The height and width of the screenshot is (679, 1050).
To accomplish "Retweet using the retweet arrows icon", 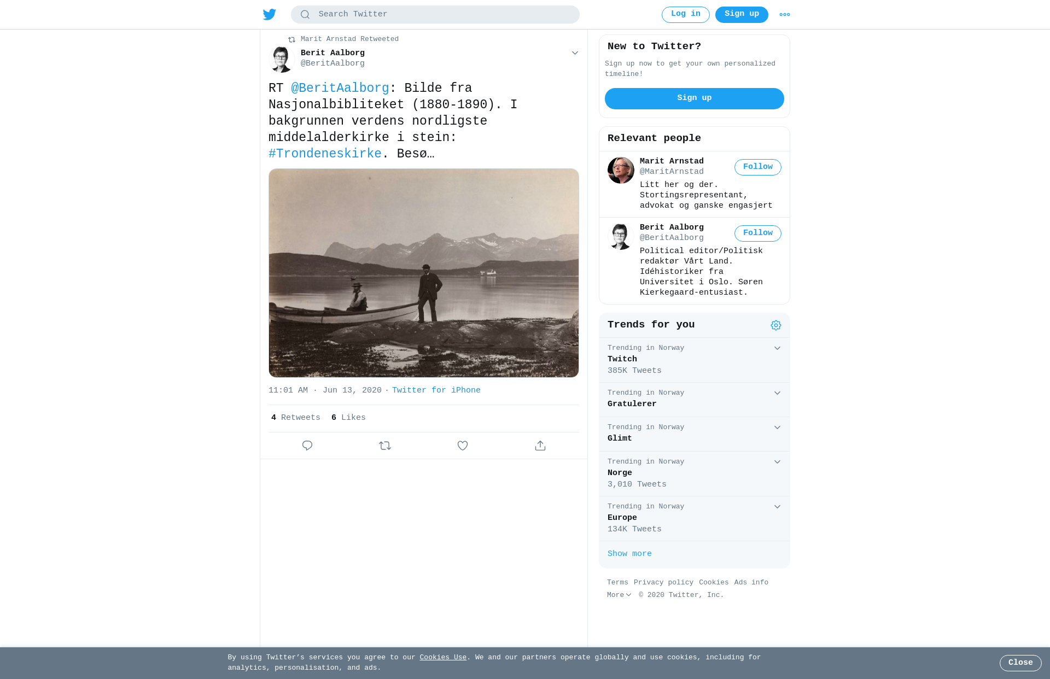I will (385, 446).
